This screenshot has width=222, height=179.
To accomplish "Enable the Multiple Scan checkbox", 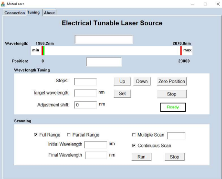I will pos(134,135).
